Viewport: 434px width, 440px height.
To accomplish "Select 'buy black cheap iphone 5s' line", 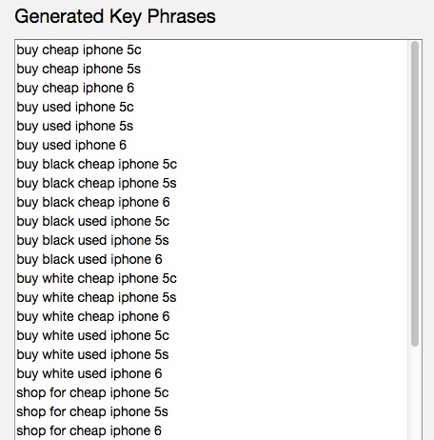I will pos(96,184).
